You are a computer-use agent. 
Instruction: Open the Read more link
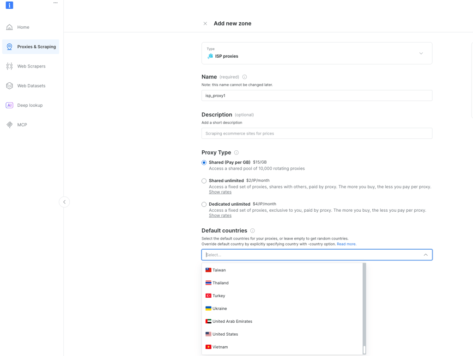[346, 244]
